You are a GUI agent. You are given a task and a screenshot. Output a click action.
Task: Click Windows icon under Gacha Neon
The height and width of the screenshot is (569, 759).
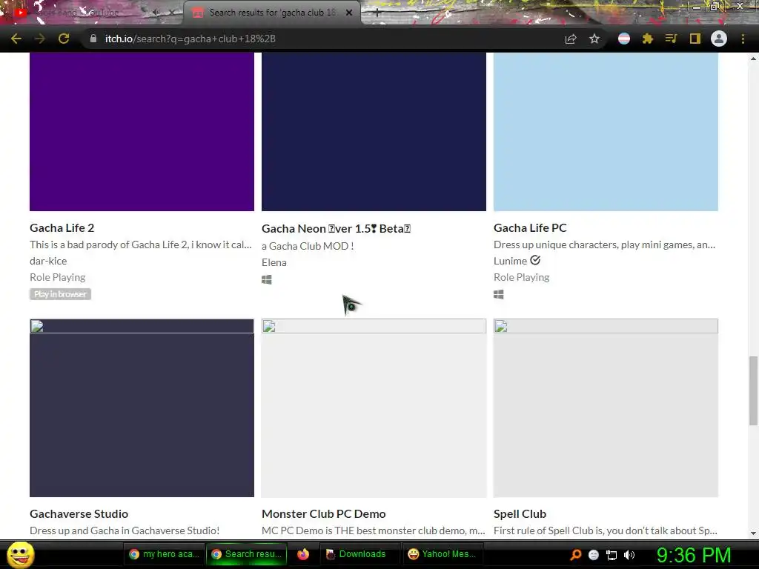(267, 279)
